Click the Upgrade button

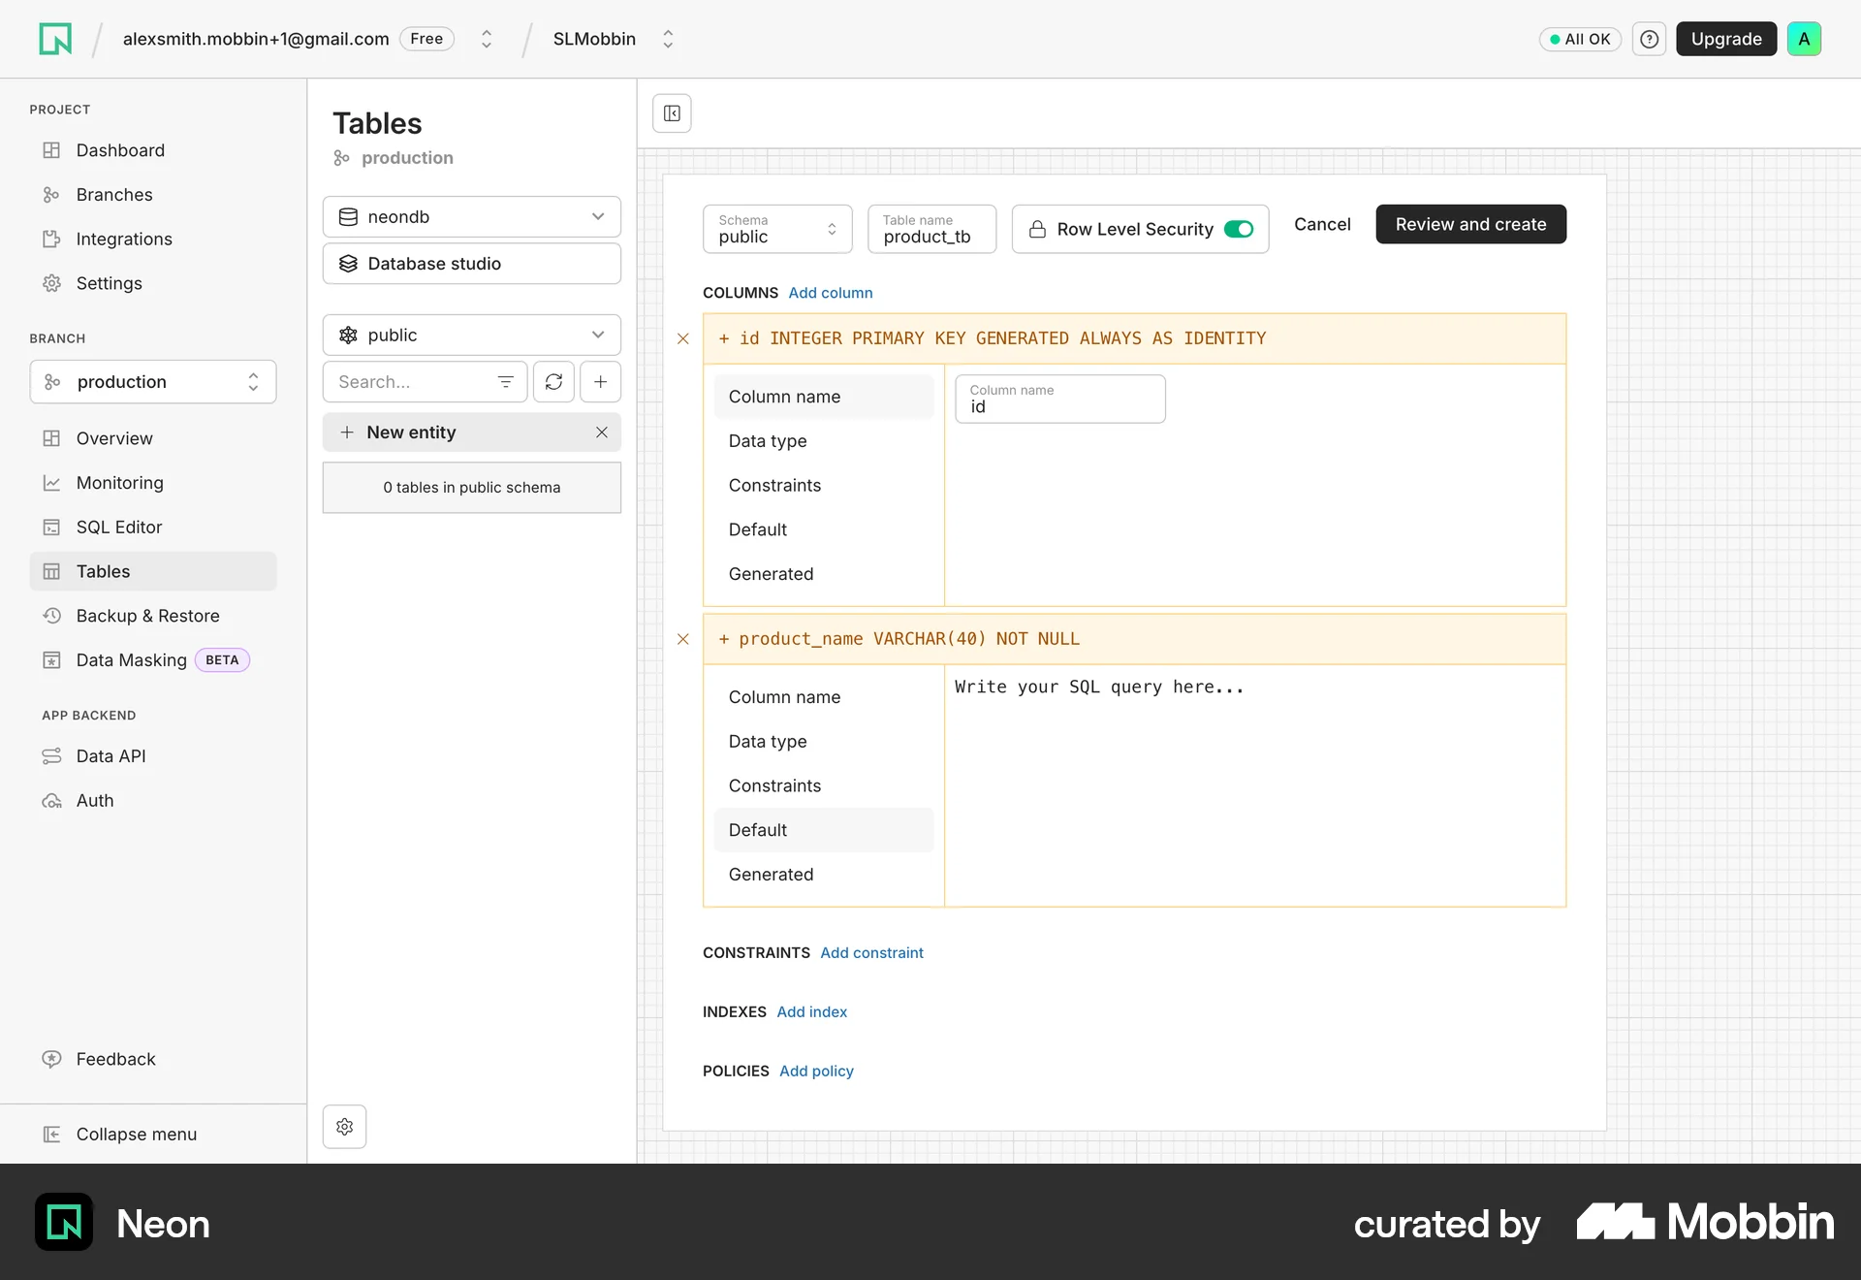(x=1726, y=39)
